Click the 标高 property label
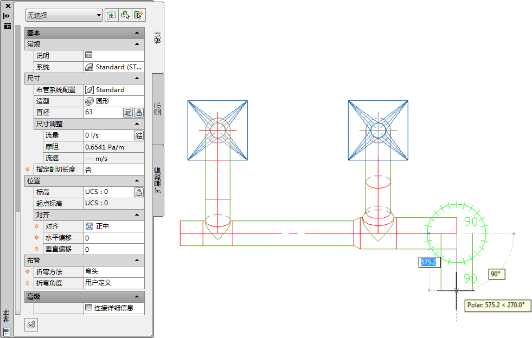 pos(43,192)
